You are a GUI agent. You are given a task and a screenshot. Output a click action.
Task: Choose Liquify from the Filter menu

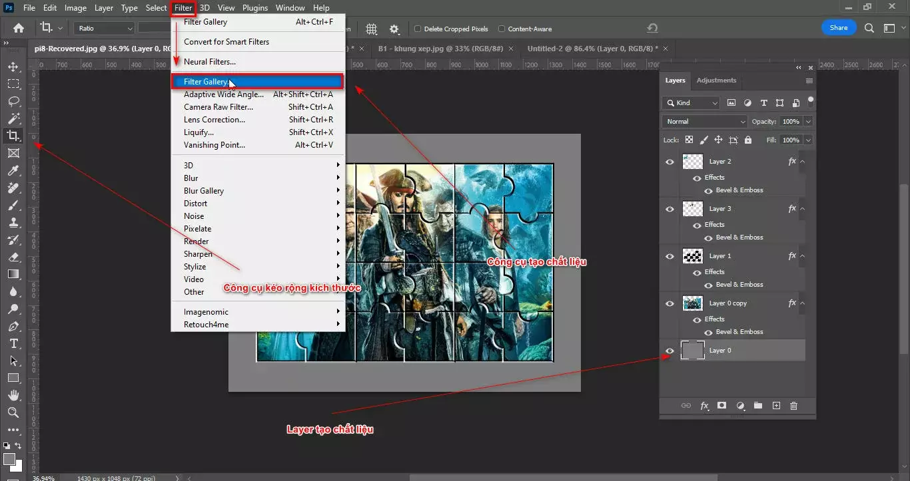(x=199, y=132)
